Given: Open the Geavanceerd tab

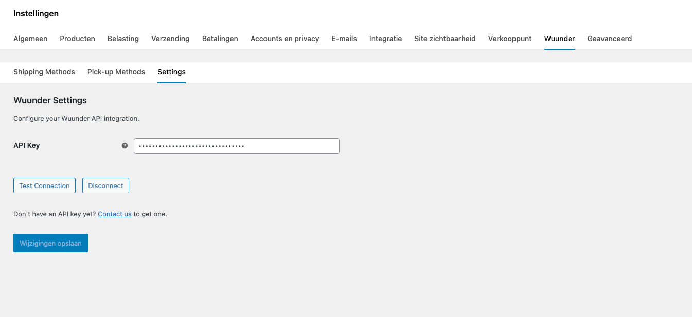Looking at the screenshot, I should click(610, 39).
